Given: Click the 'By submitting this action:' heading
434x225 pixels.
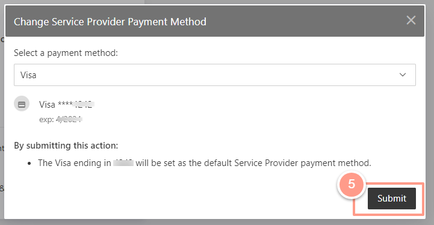Looking at the screenshot, I should click(x=66, y=146).
